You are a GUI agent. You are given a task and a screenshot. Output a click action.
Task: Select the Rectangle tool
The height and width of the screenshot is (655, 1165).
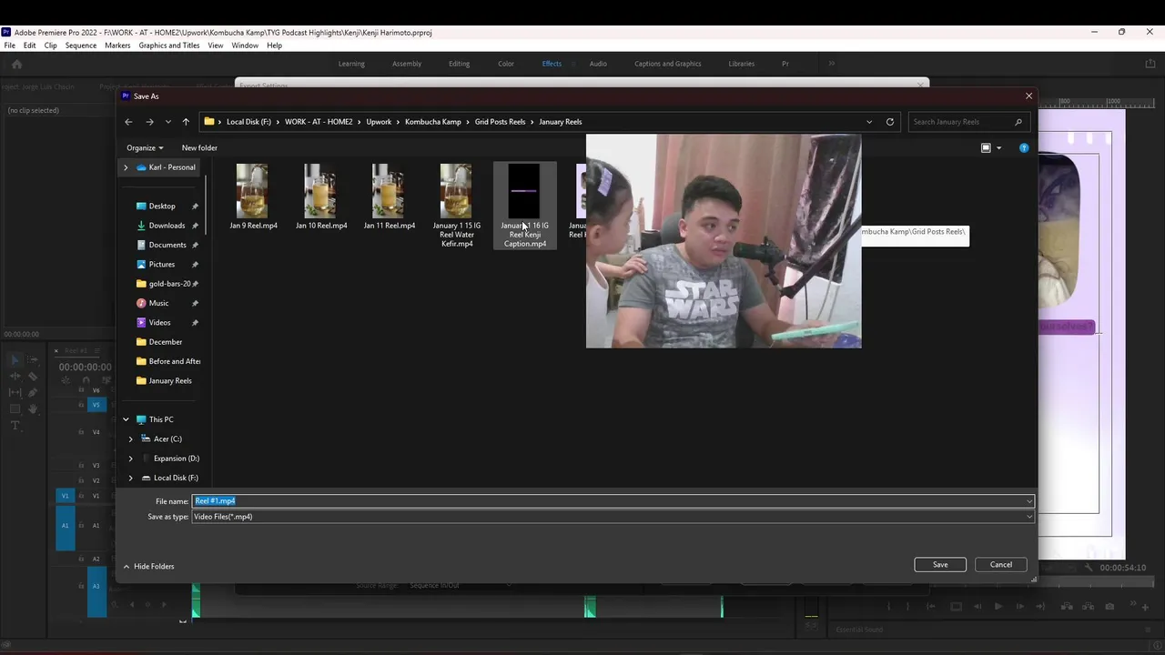(x=15, y=408)
